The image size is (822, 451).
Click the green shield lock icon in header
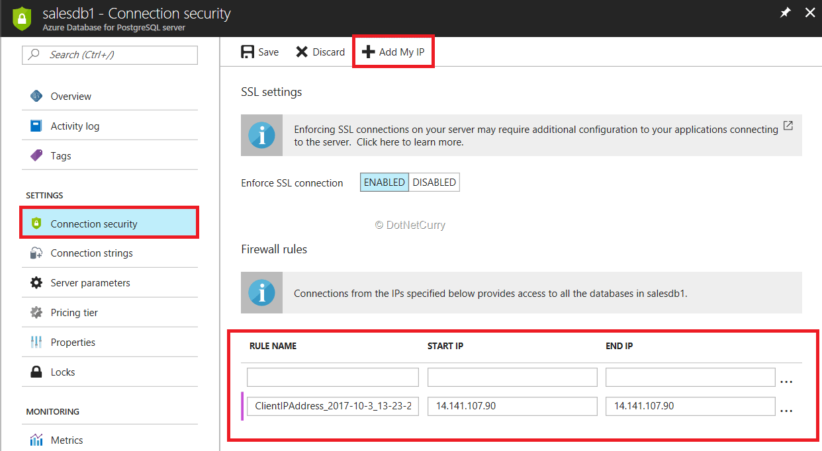pos(22,19)
